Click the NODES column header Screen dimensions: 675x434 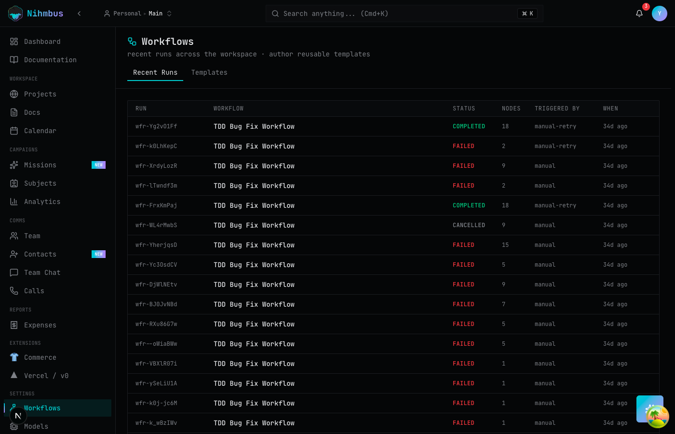coord(511,108)
